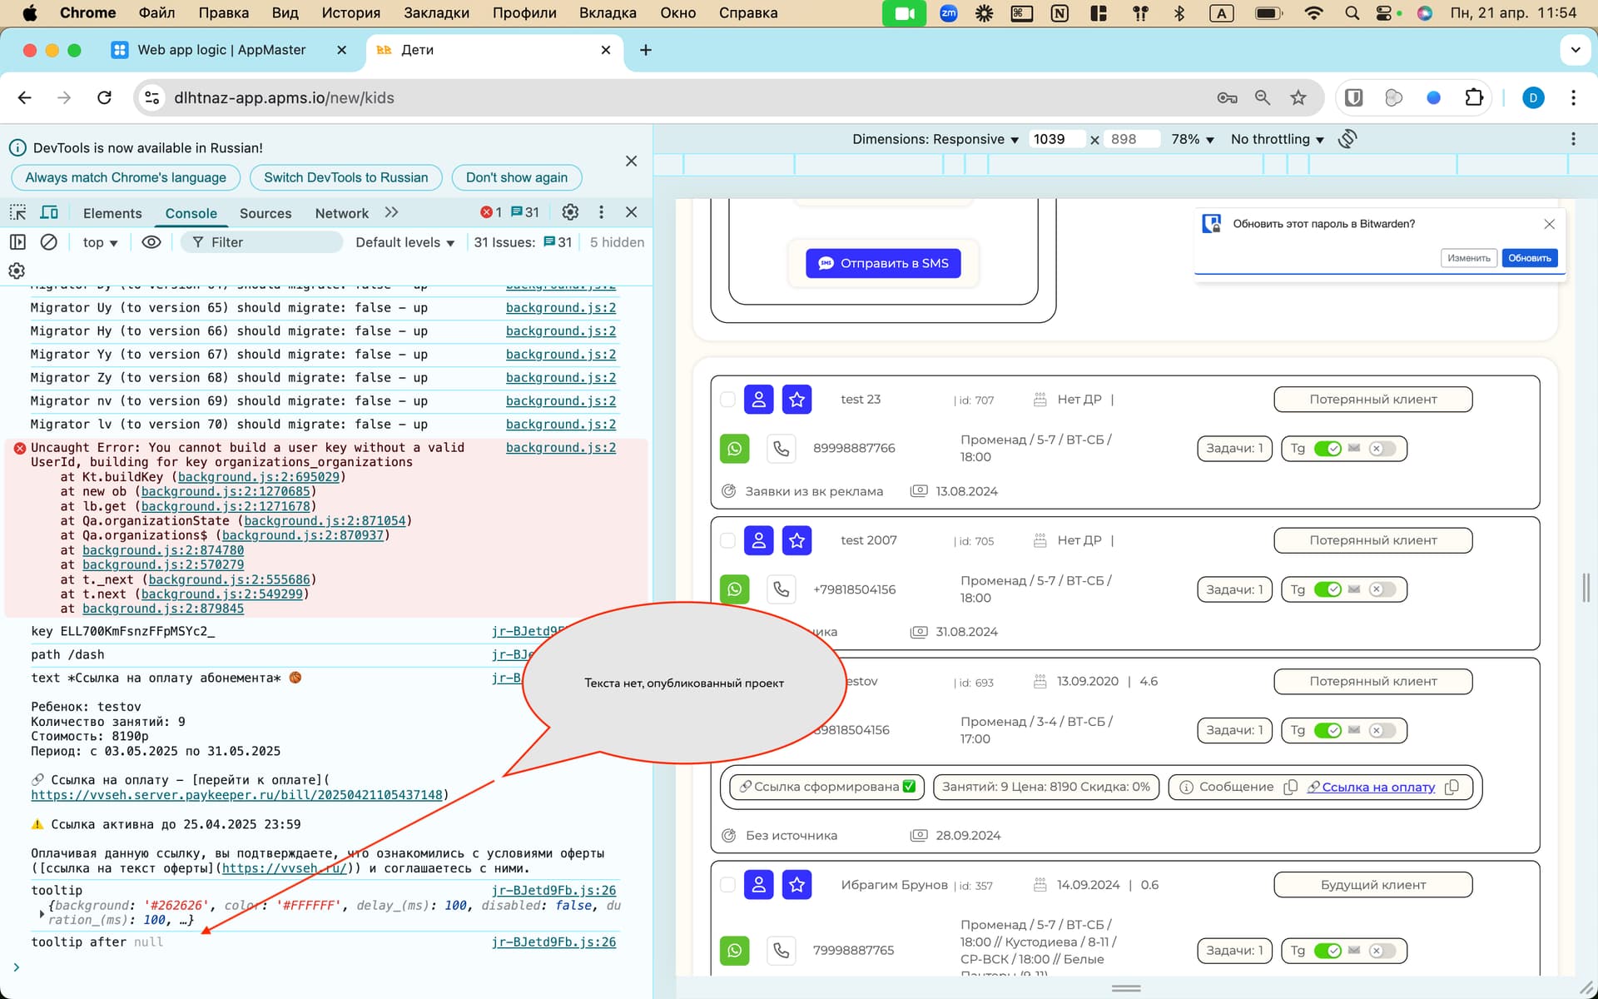Click the Отправить в SMS button
1598x999 pixels.
[883, 263]
